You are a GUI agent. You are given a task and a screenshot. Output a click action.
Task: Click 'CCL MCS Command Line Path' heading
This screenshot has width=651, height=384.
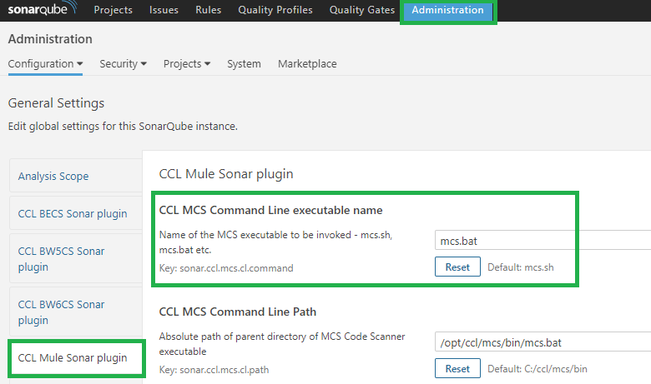tap(238, 312)
